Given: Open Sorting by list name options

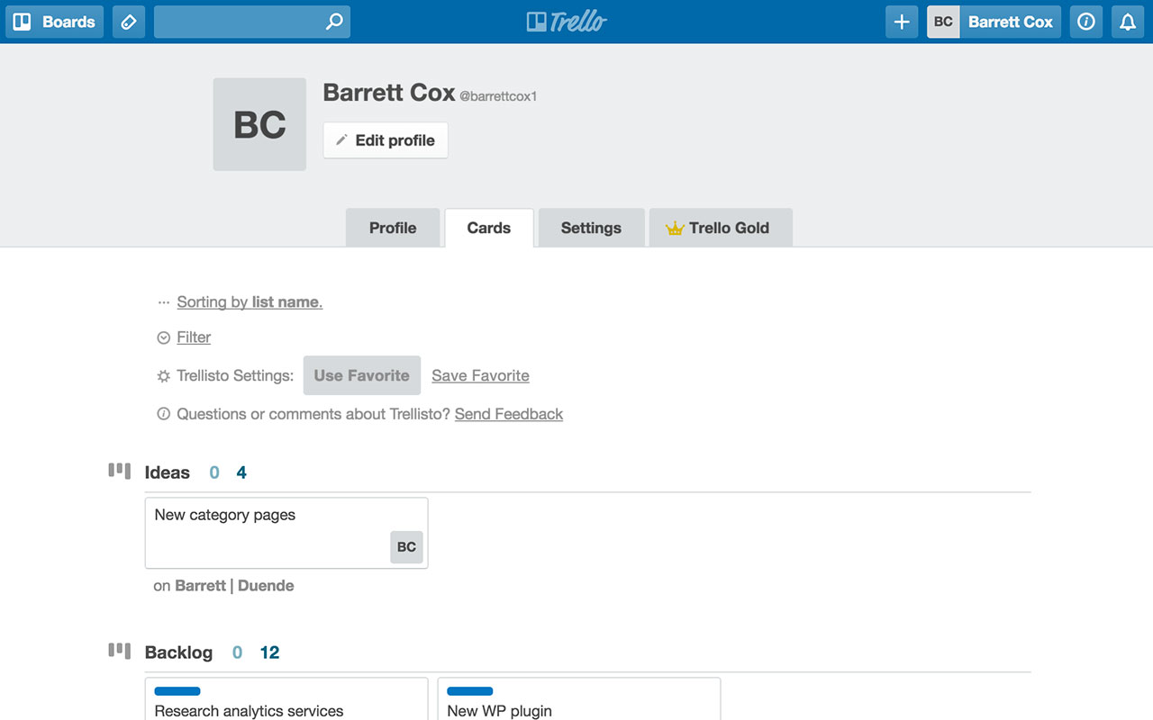Looking at the screenshot, I should pyautogui.click(x=250, y=302).
